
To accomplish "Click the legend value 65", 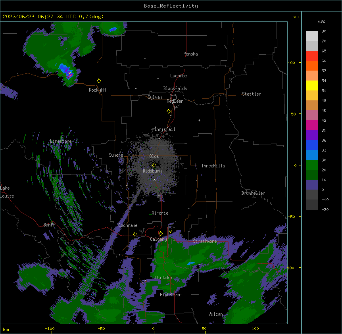I will tap(324, 51).
